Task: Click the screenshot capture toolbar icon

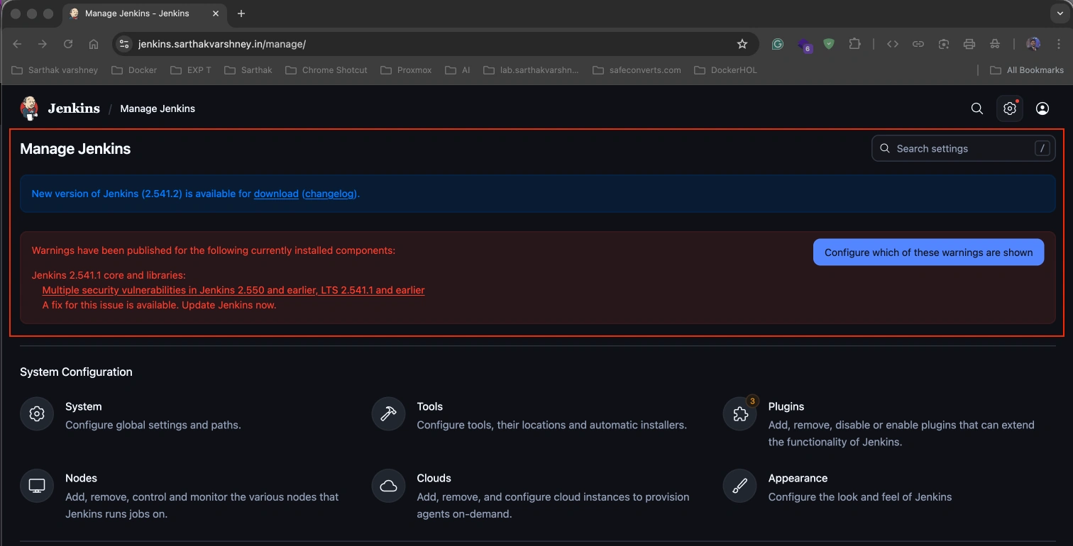Action: point(944,44)
